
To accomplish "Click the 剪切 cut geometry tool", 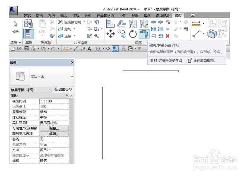I will (65, 29).
